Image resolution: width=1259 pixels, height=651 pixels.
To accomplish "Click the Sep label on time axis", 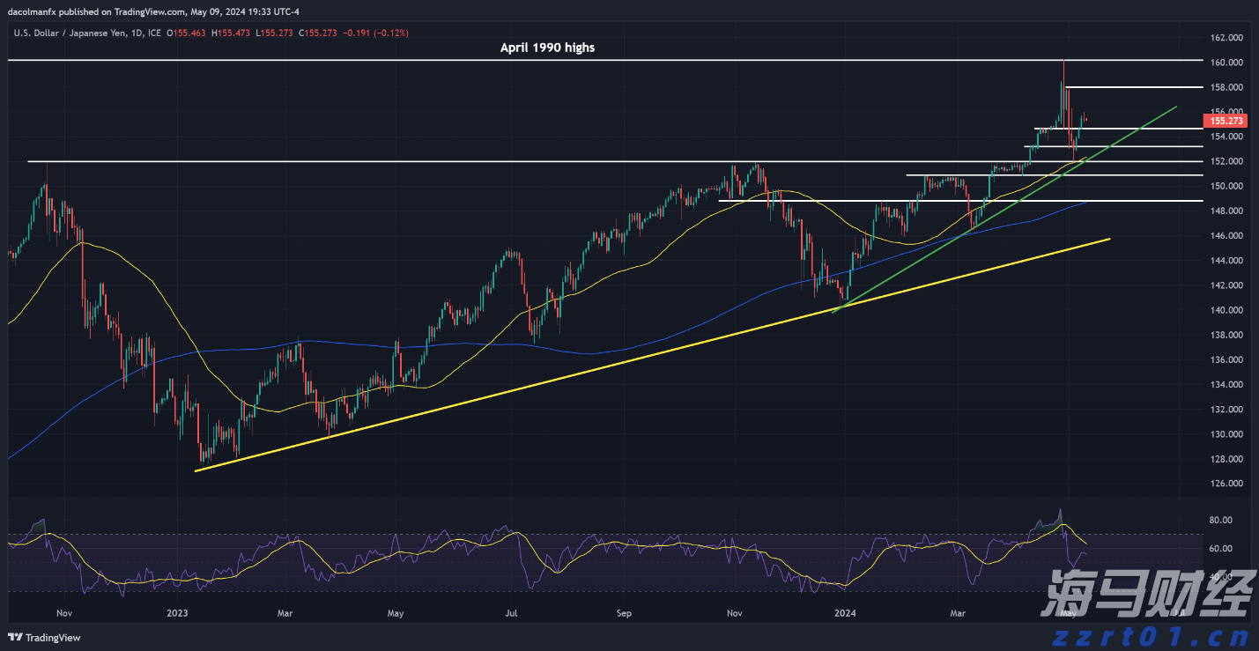I will click(x=624, y=612).
